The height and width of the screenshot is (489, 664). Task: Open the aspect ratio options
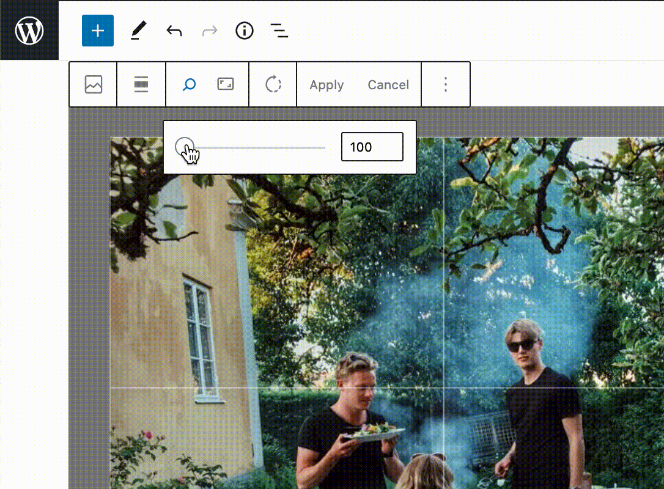[x=225, y=84]
